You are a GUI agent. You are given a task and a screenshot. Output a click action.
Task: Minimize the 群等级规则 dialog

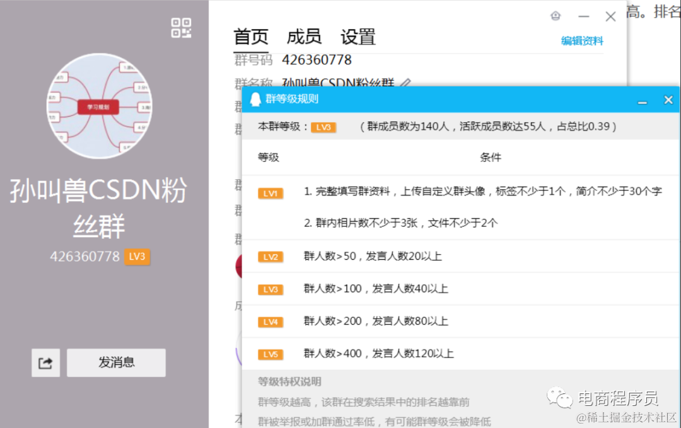click(643, 102)
